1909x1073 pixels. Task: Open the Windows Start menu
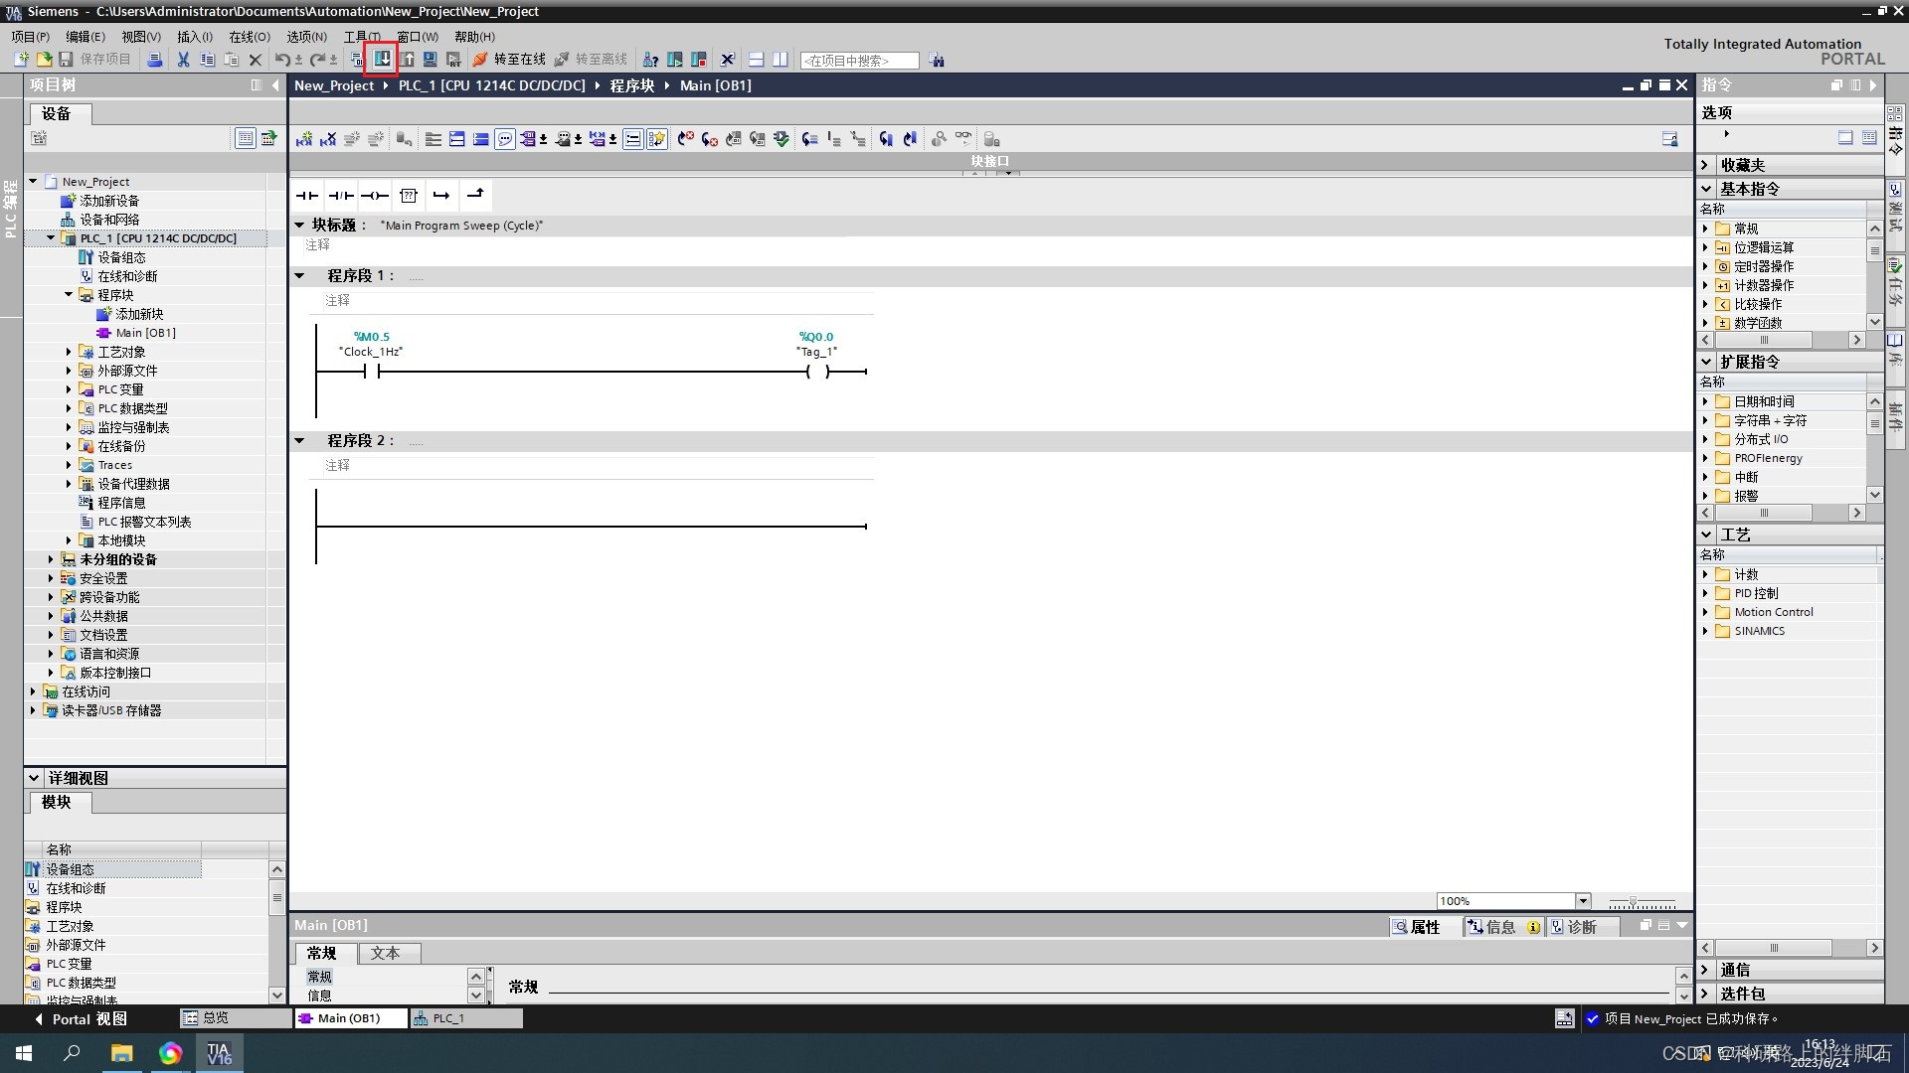point(24,1053)
